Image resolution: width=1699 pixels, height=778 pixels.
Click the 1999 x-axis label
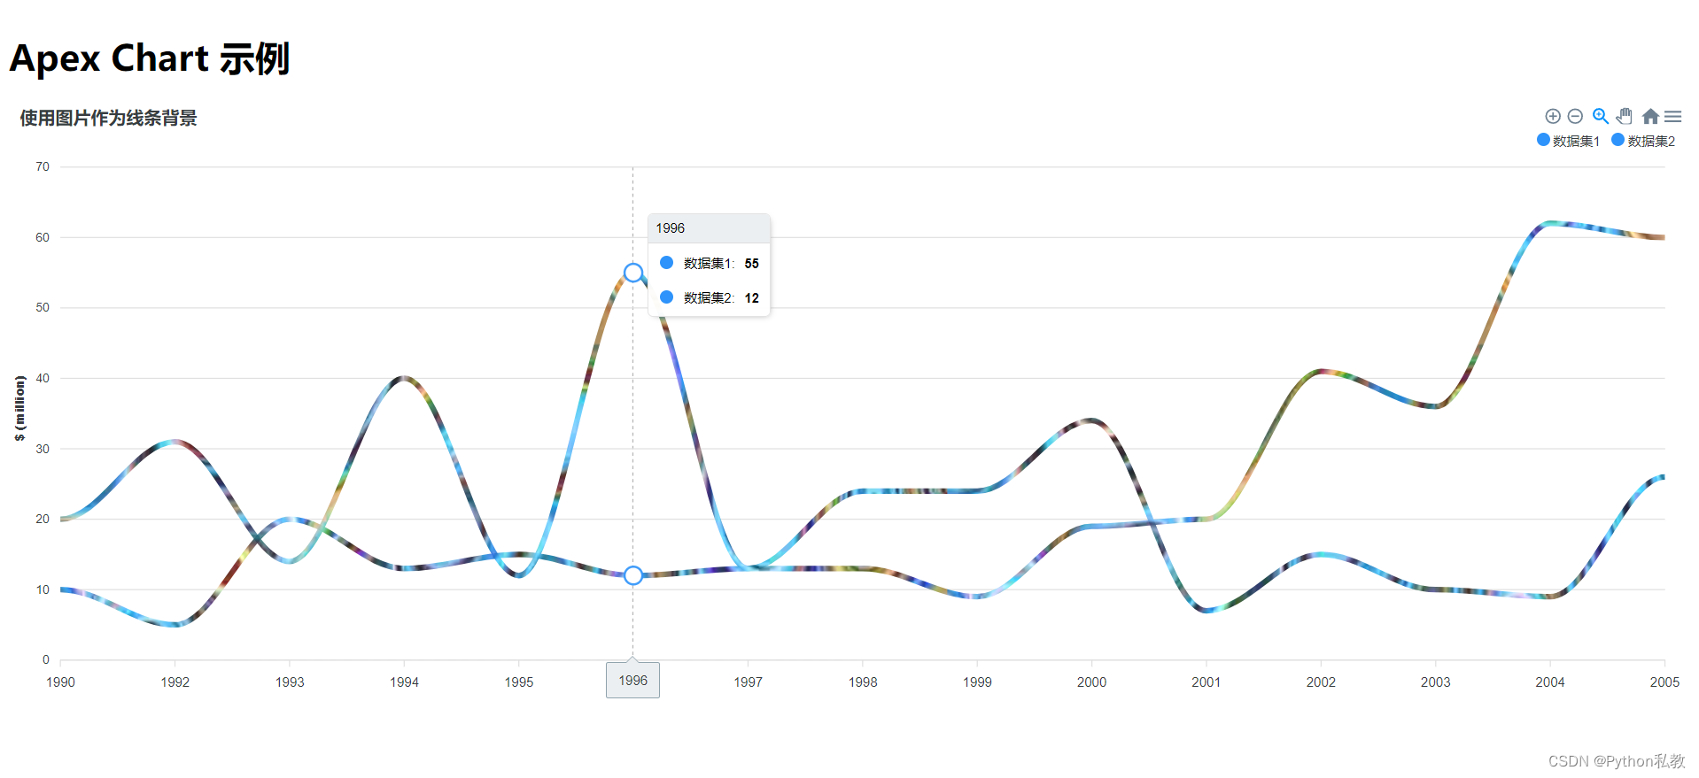[977, 682]
